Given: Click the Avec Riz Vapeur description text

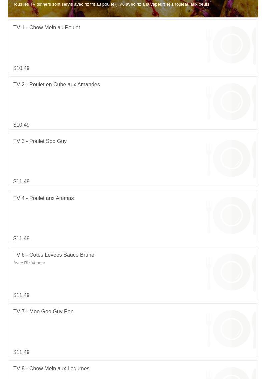Looking at the screenshot, I should coord(29,263).
